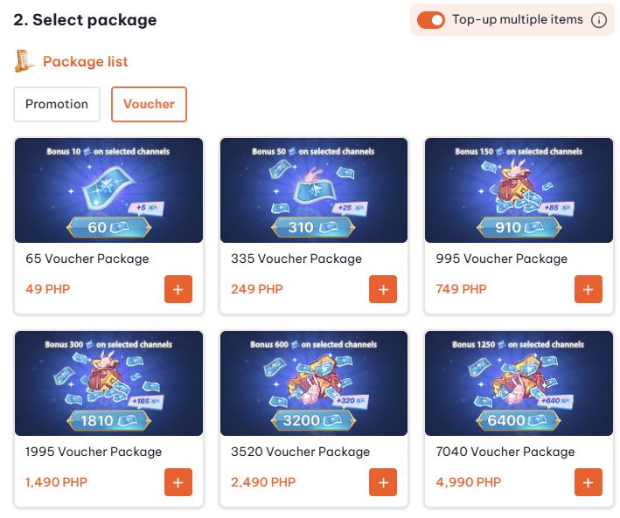Click the Package list heading text
620x518 pixels.
tap(86, 62)
